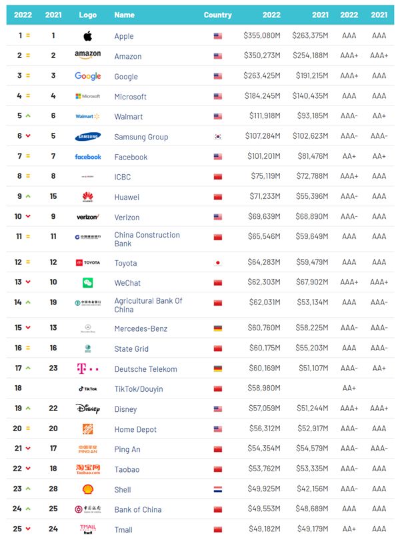The height and width of the screenshot is (546, 400).
Task: Click the Samsung blue oval logo
Action: (87, 136)
